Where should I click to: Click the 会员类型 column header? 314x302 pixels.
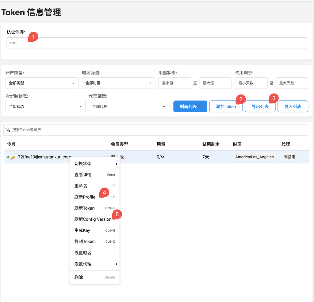[x=120, y=144]
